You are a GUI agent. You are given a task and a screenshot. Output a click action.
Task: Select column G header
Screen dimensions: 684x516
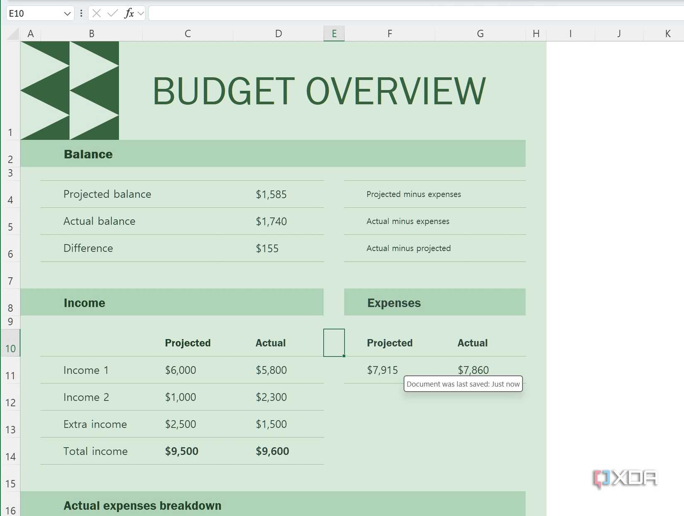(x=480, y=34)
